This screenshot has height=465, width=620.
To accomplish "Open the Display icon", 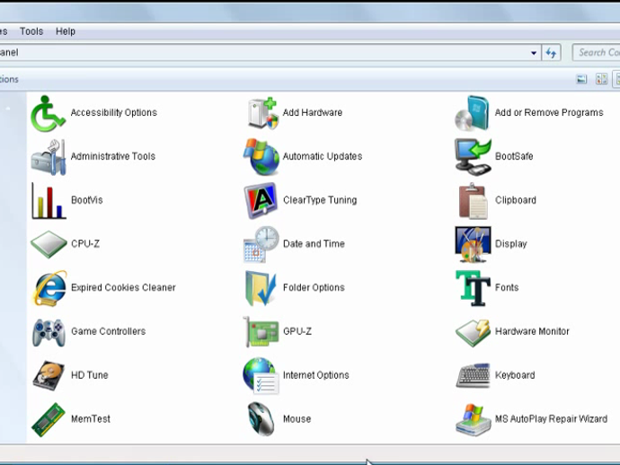I will tap(473, 244).
